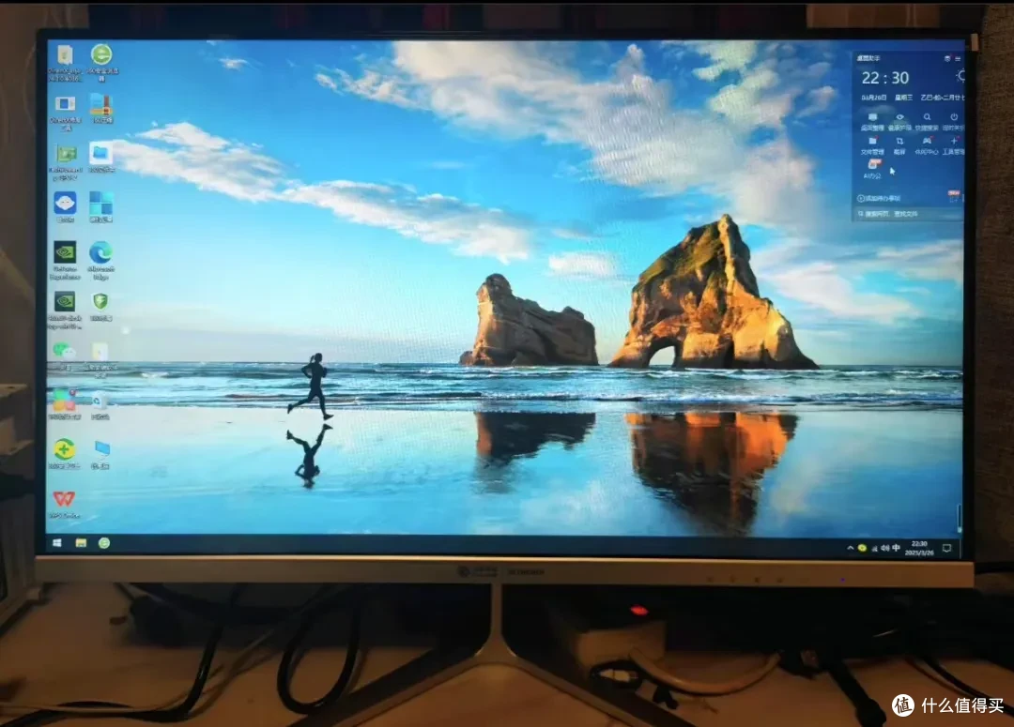The width and height of the screenshot is (1014, 727).
Task: Open the blue Windows-tiles desktop icon
Action: coord(100,206)
